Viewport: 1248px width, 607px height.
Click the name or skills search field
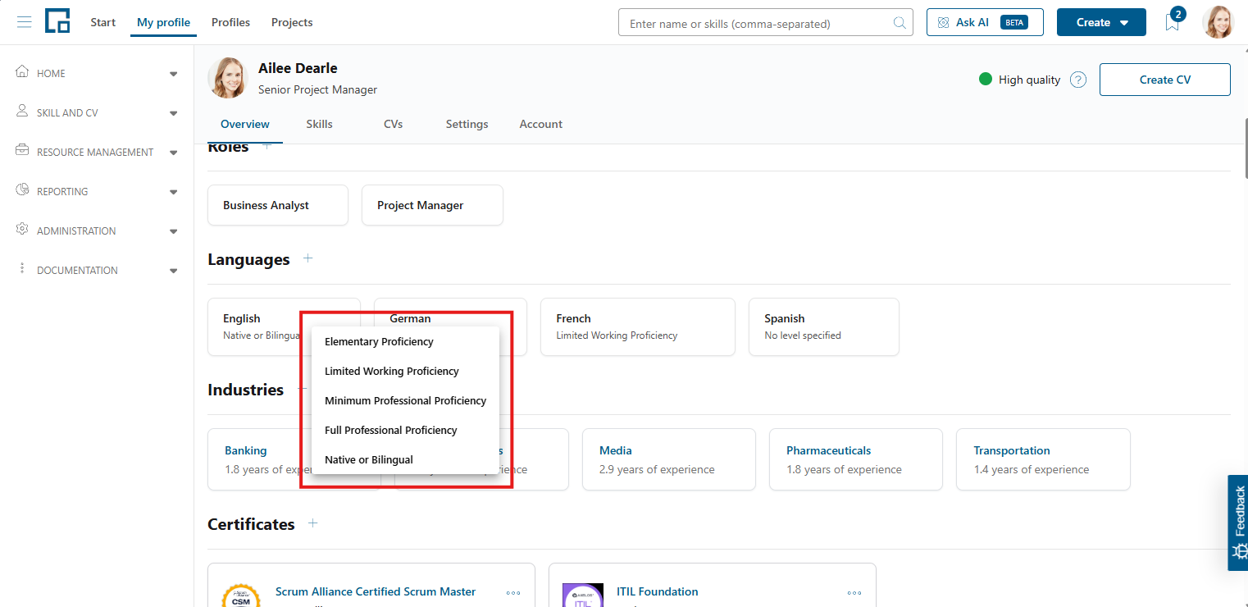click(x=765, y=23)
